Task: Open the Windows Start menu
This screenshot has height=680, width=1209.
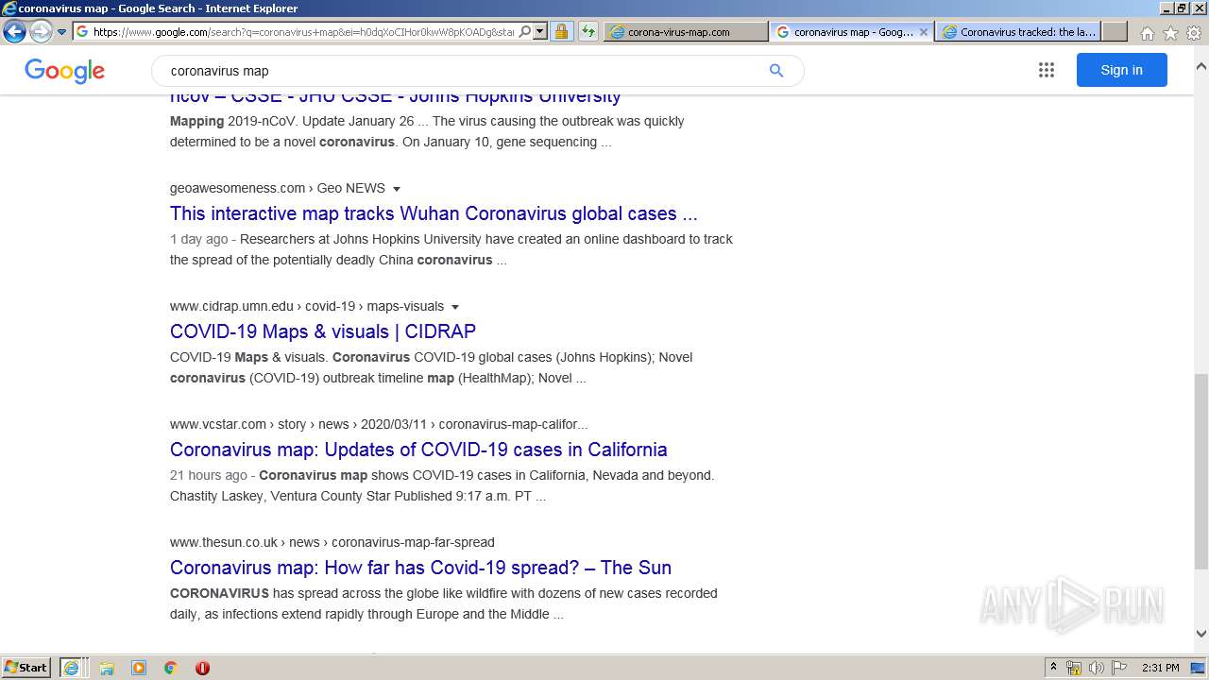Action: pyautogui.click(x=26, y=667)
